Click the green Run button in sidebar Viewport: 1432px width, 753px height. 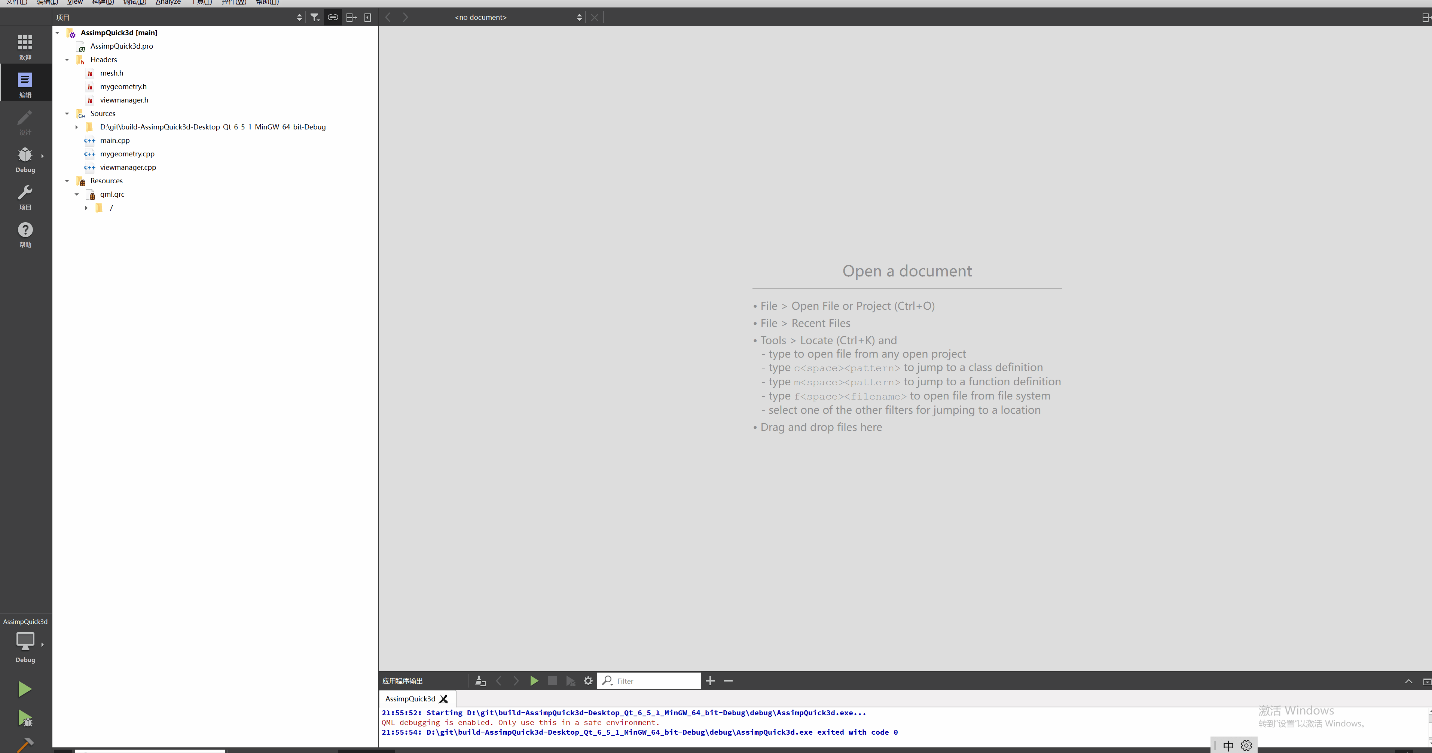click(24, 689)
